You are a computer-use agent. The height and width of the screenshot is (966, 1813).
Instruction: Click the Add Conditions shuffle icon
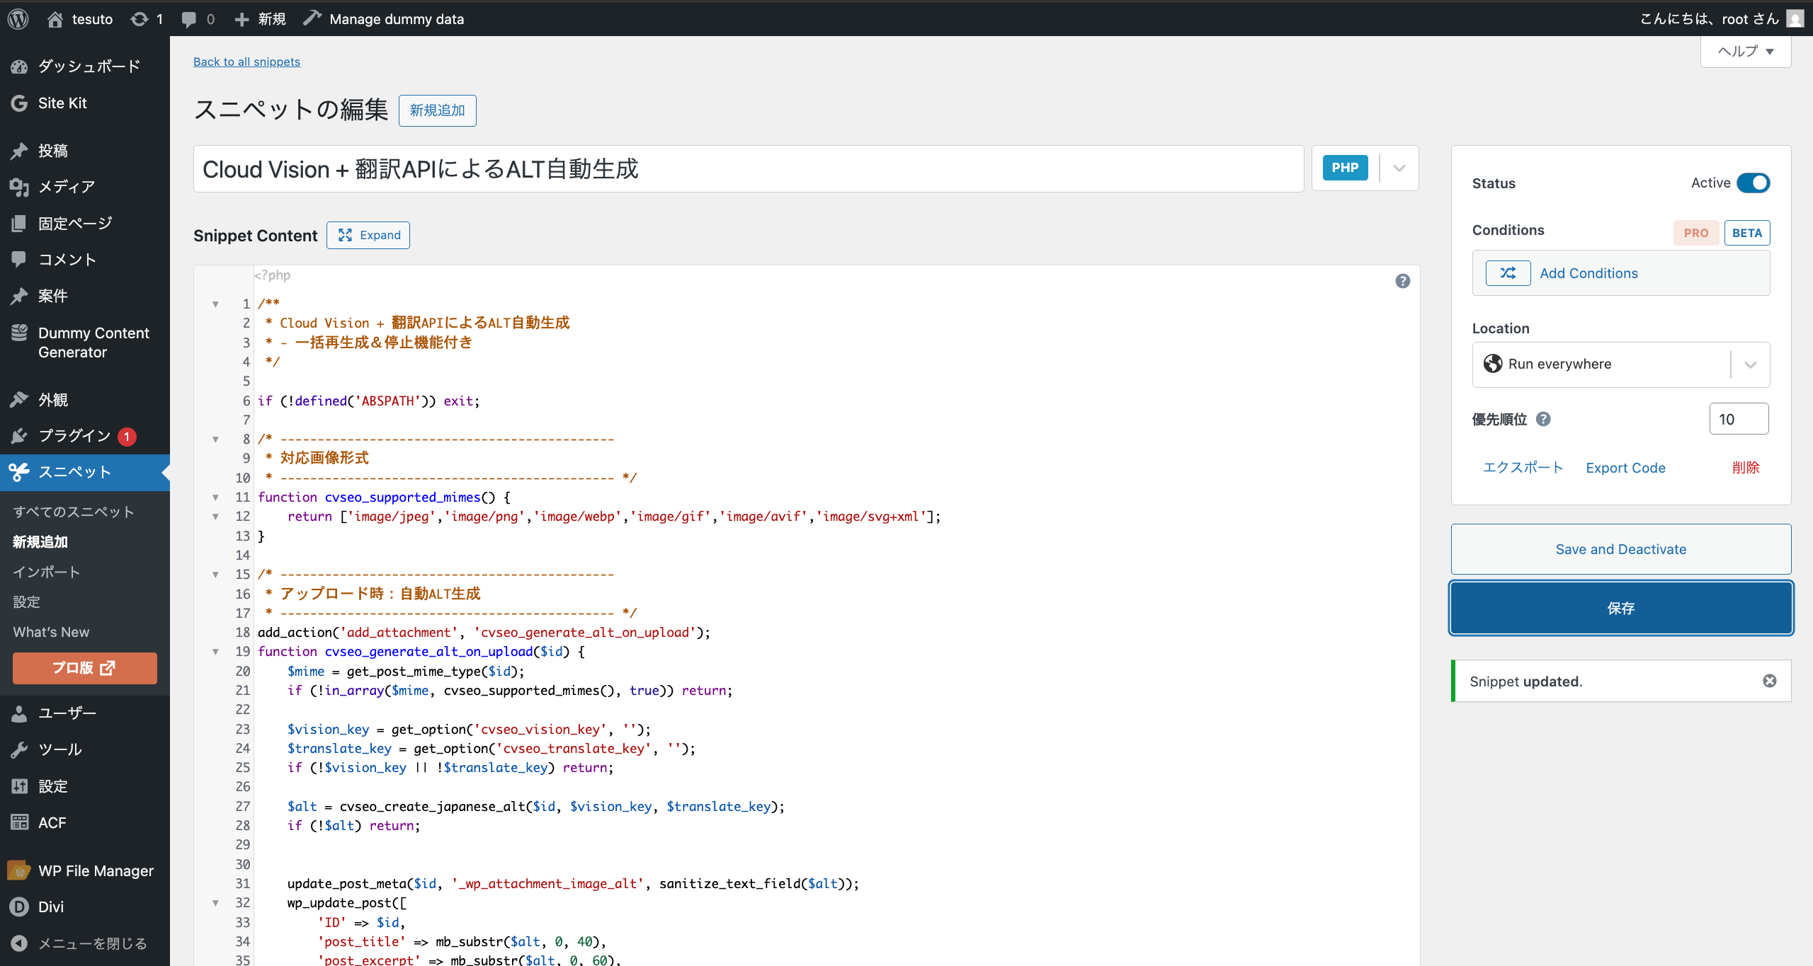(x=1508, y=273)
